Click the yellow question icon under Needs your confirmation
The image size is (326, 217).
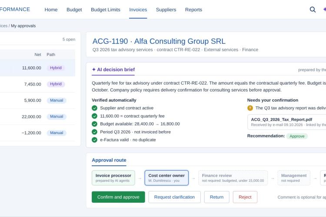coord(250,108)
